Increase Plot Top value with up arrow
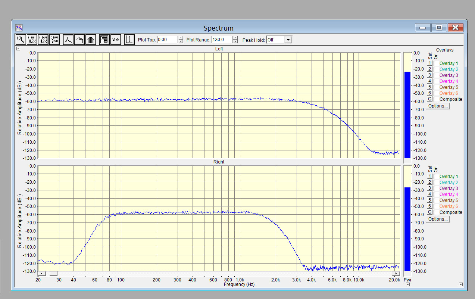The image size is (475, 299). click(x=181, y=38)
